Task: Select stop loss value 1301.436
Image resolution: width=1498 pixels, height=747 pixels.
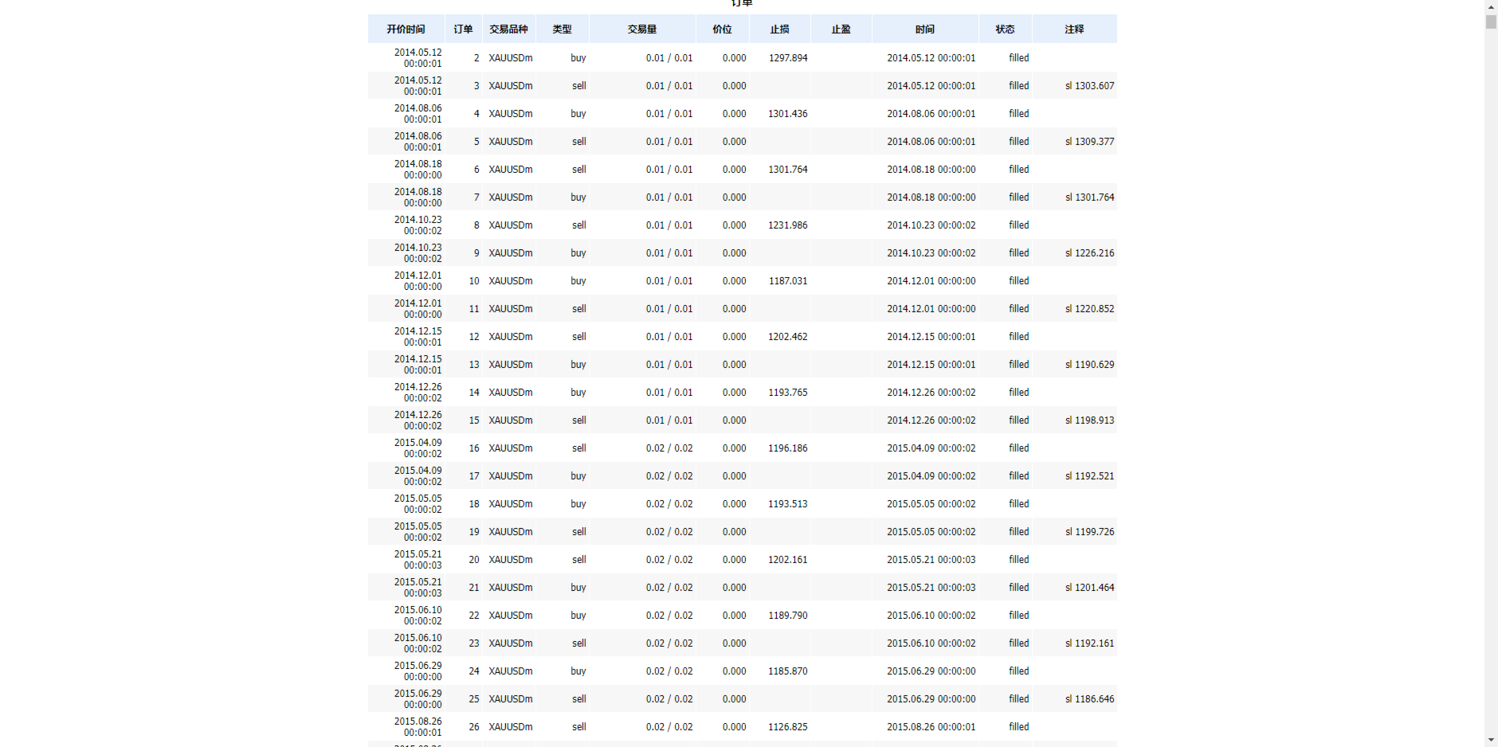Action: [788, 114]
